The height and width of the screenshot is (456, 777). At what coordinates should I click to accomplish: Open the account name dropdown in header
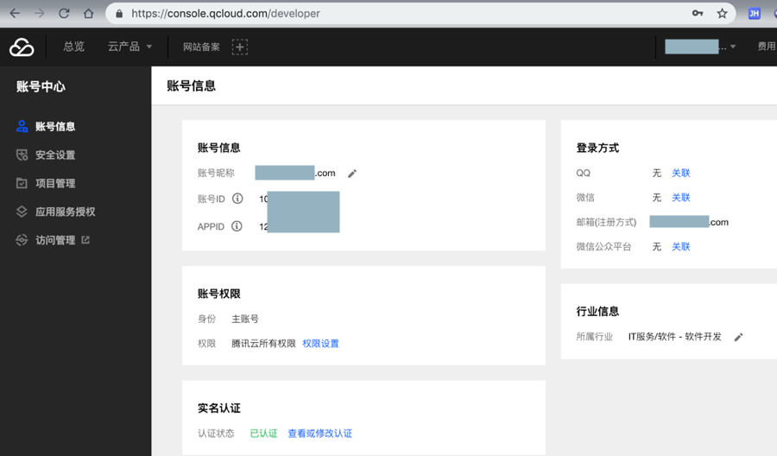[699, 47]
